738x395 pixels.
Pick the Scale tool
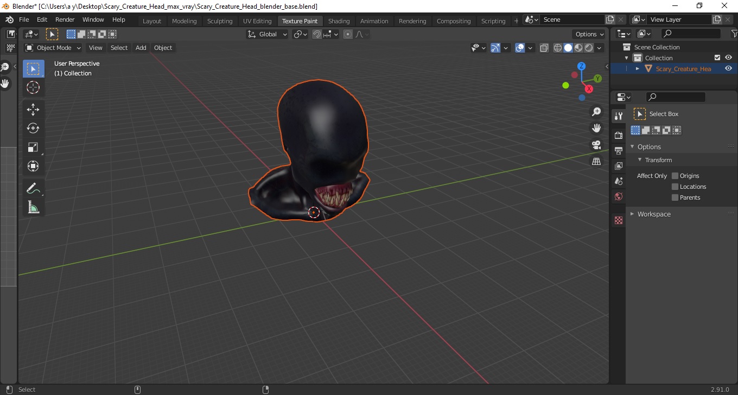[x=33, y=148]
